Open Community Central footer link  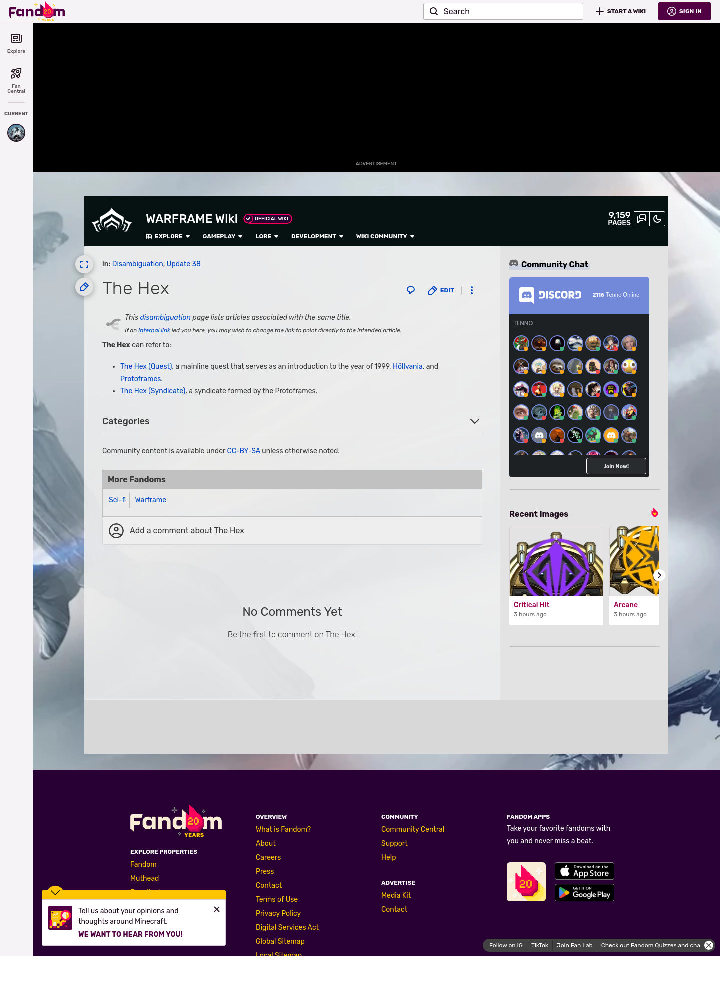[x=413, y=829]
